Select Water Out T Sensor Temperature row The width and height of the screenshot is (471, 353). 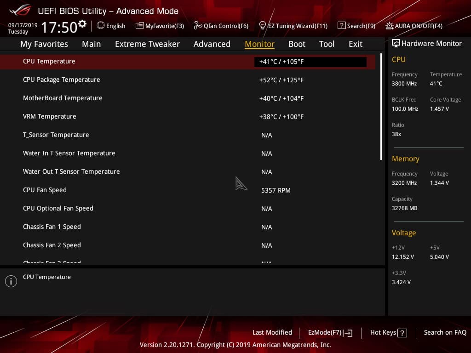pyautogui.click(x=188, y=172)
